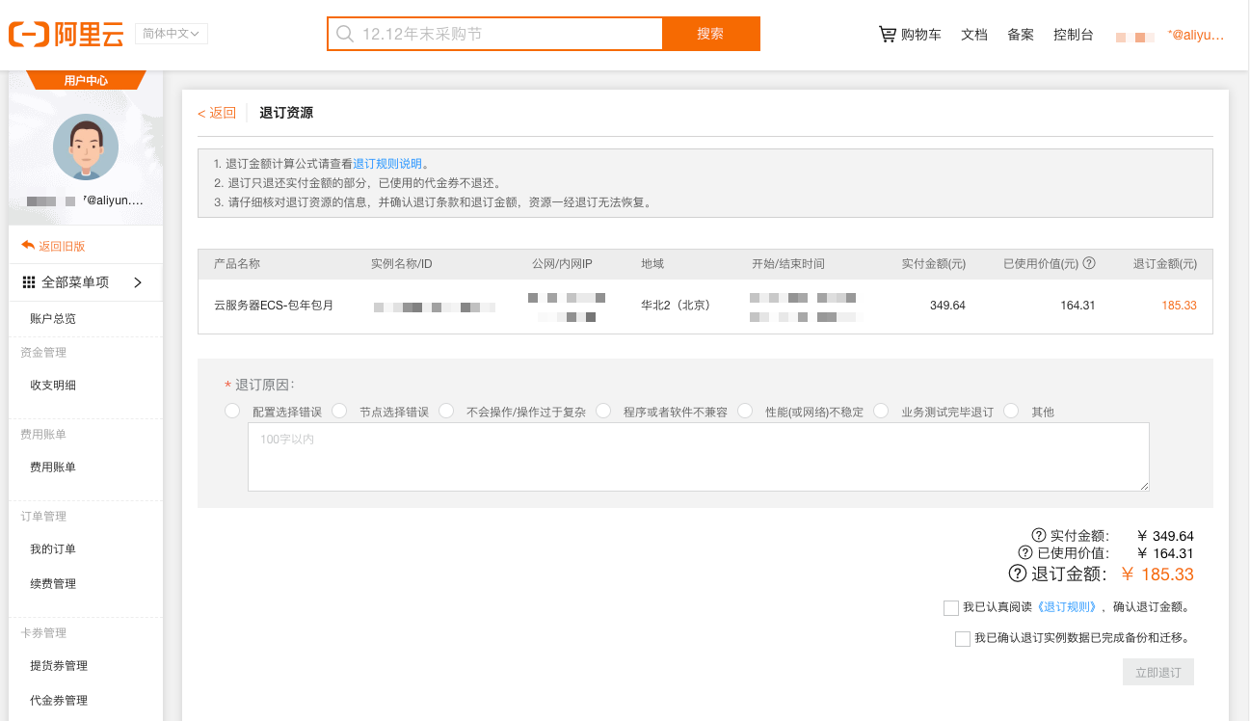Click help icon beside 已使用价值(元) header
Image resolution: width=1250 pixels, height=721 pixels.
tap(1089, 263)
